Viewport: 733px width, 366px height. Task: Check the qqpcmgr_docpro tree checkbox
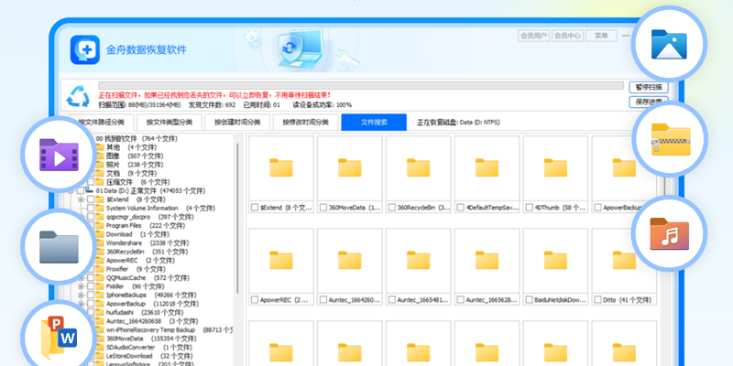point(91,217)
